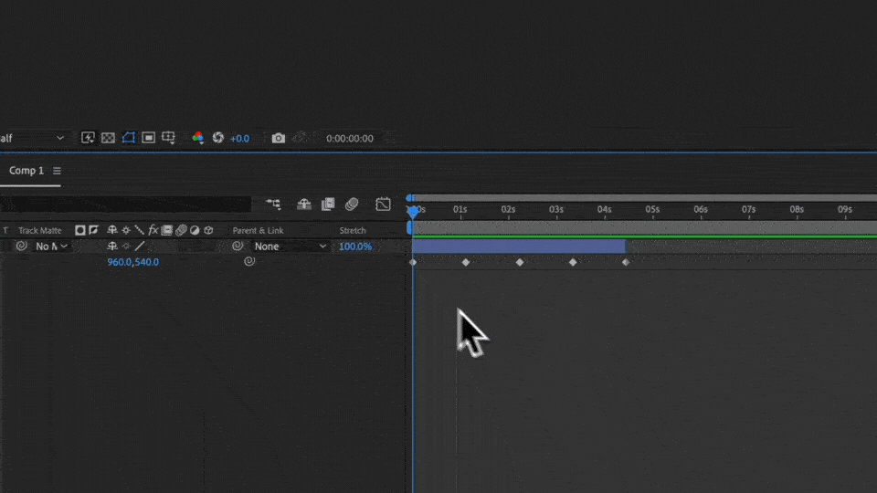
Task: Open the resolution dropdown showing Half
Action: 34,139
